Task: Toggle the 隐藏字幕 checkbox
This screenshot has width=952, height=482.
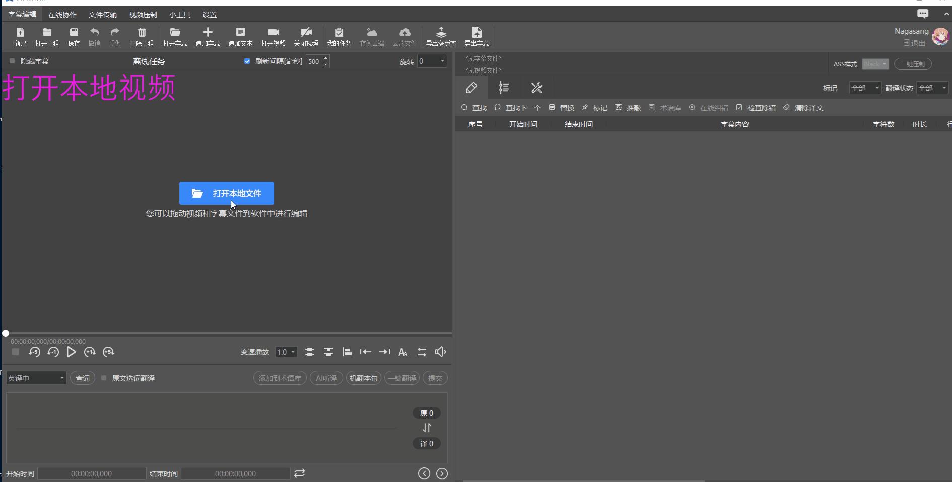Action: point(12,61)
